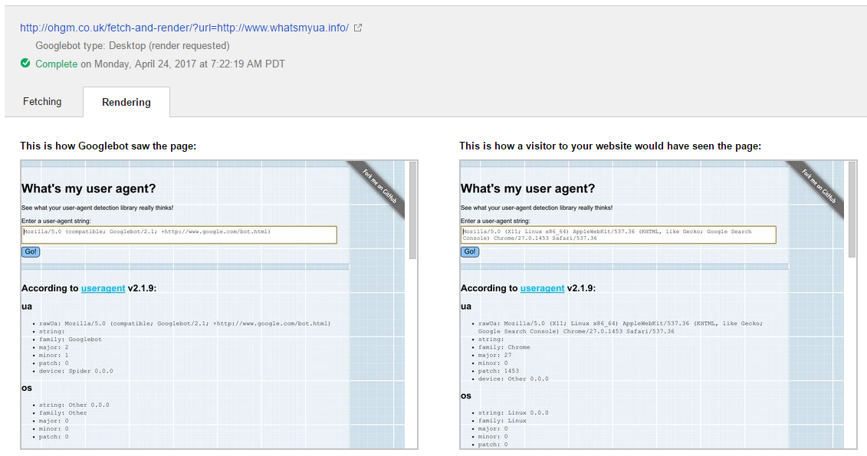867x456 pixels.
Task: Click 'family: Chrome' line in visitor view
Action: tap(504, 347)
